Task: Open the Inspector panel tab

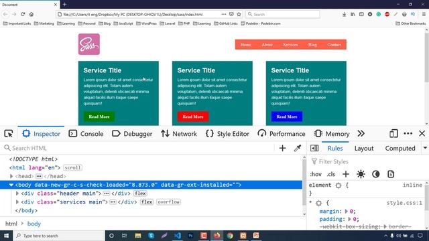Action: (x=42, y=134)
